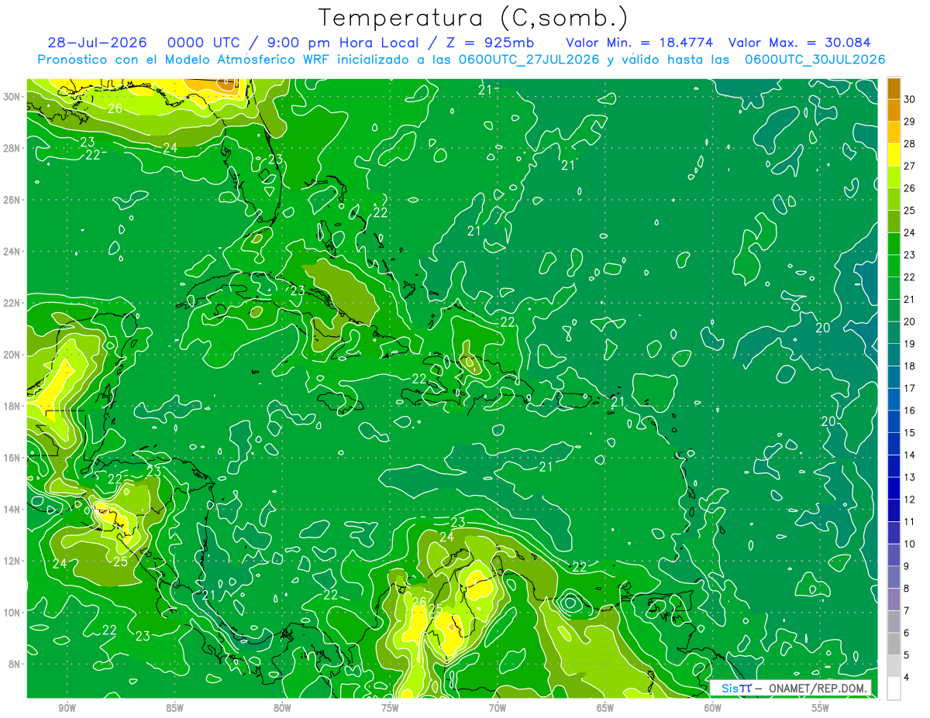Click the "28N" latitude axis label
This screenshot has width=930, height=718.
(x=13, y=148)
